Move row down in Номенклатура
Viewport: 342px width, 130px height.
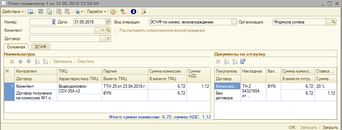pos(28,62)
